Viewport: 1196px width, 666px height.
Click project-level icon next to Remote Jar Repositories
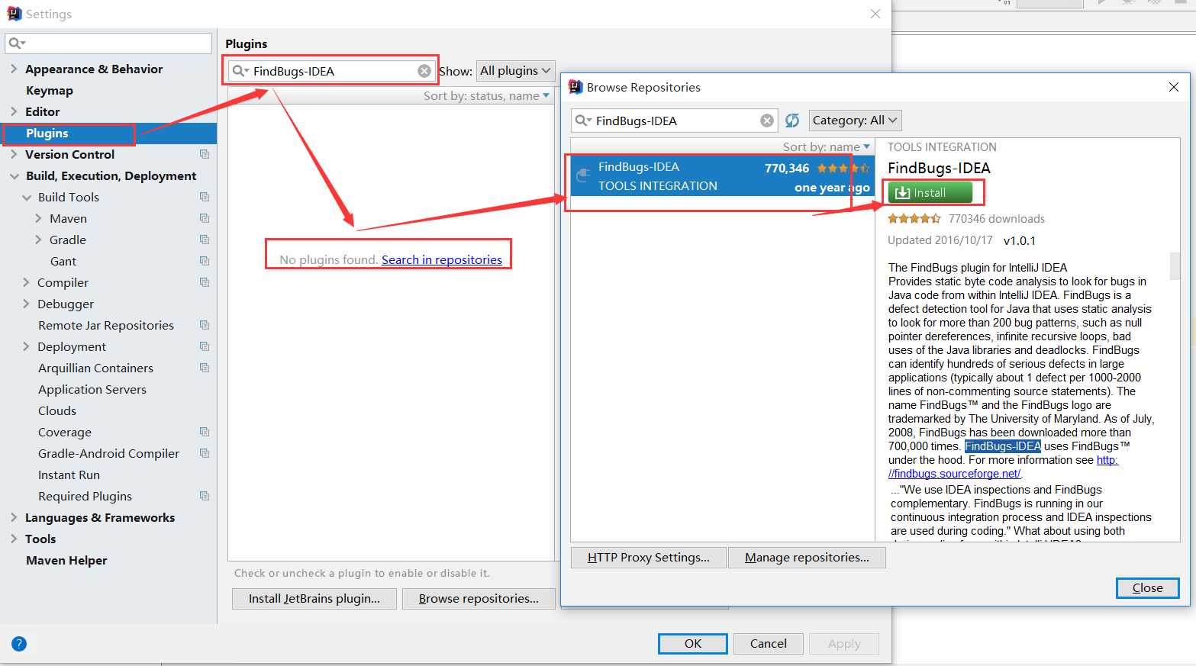205,325
